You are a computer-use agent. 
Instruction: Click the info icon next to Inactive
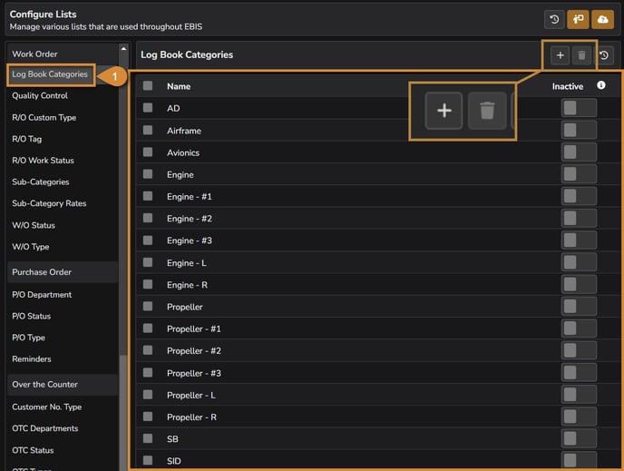[x=600, y=85]
